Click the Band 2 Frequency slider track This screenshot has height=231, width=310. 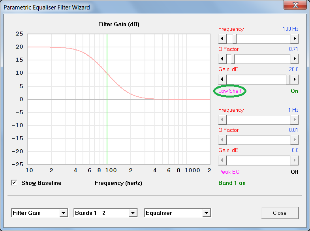[258, 120]
